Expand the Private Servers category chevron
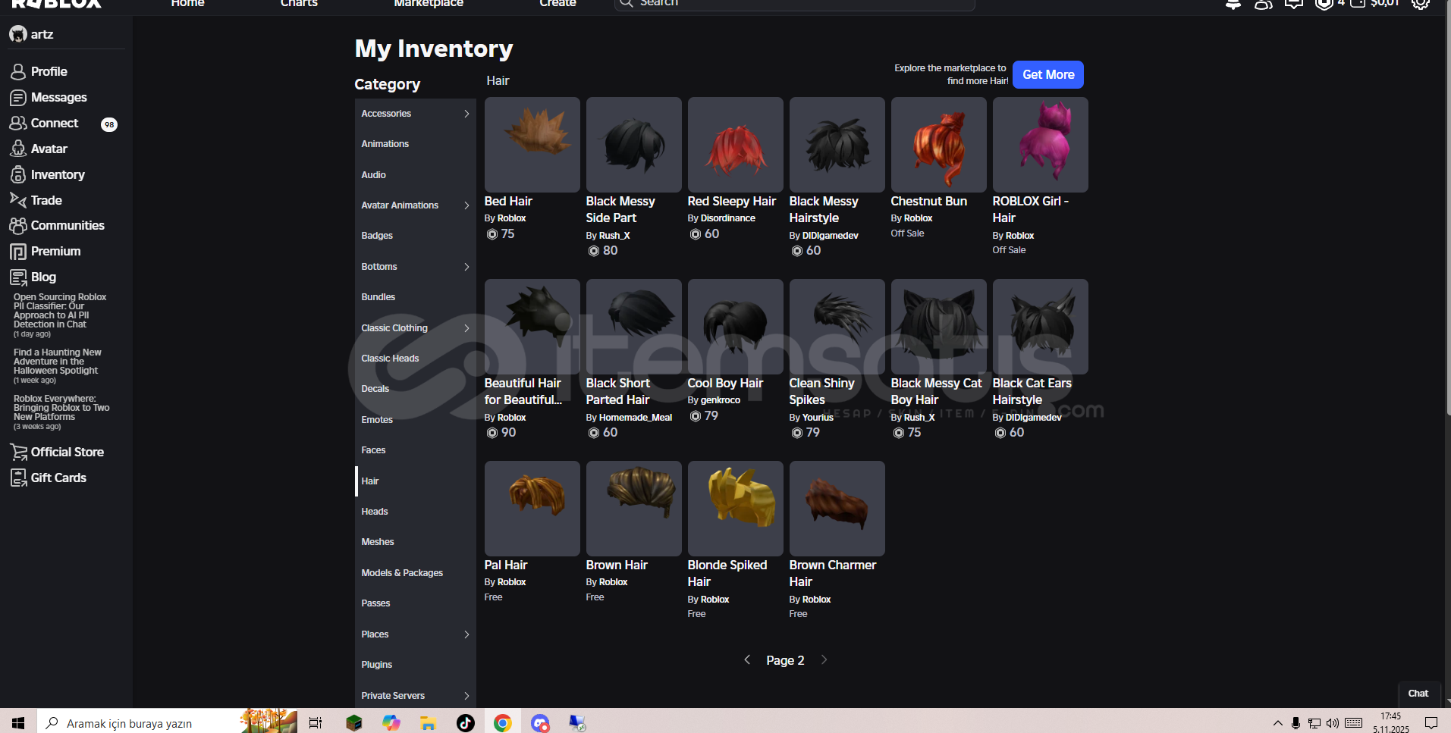Image resolution: width=1451 pixels, height=733 pixels. click(466, 696)
